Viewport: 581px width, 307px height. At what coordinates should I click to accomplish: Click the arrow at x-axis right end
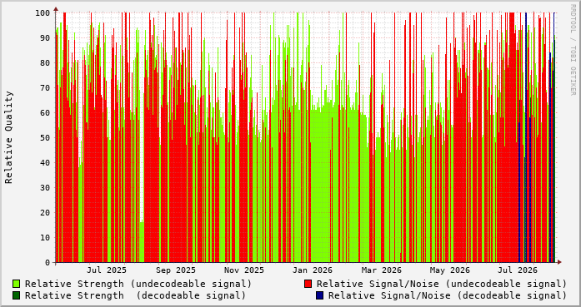(559, 262)
